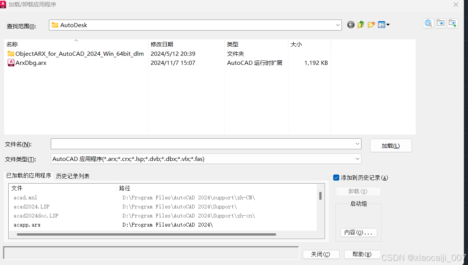Click path of acapp.arx row
The image size is (468, 265).
tap(168, 225)
